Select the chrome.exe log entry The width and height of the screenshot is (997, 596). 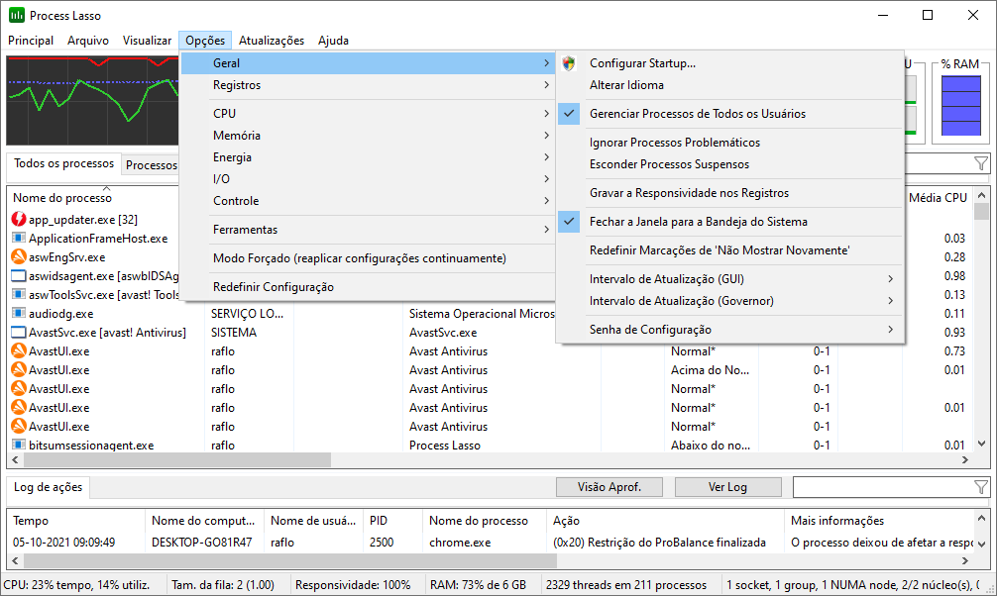pyautogui.click(x=491, y=543)
